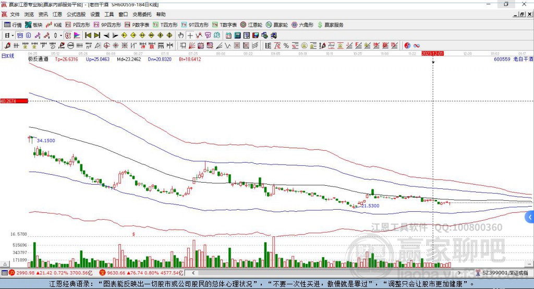This screenshot has height=289, width=534.
Task: Select the rectangle drawing tool icon
Action: coord(183,46)
